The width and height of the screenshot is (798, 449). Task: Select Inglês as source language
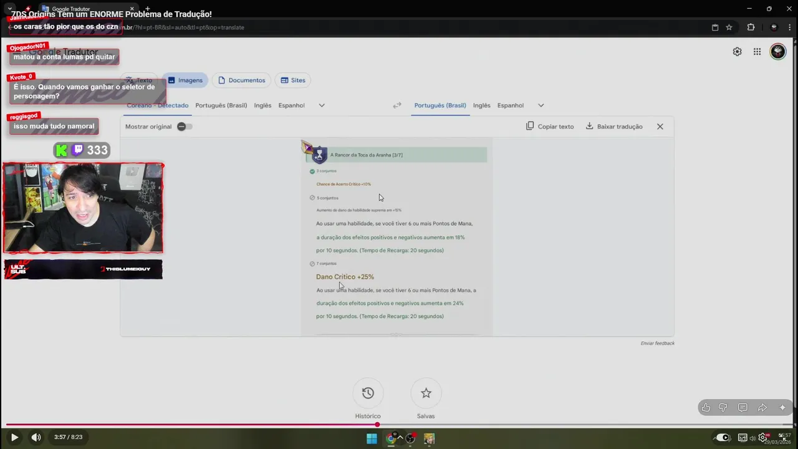click(262, 105)
